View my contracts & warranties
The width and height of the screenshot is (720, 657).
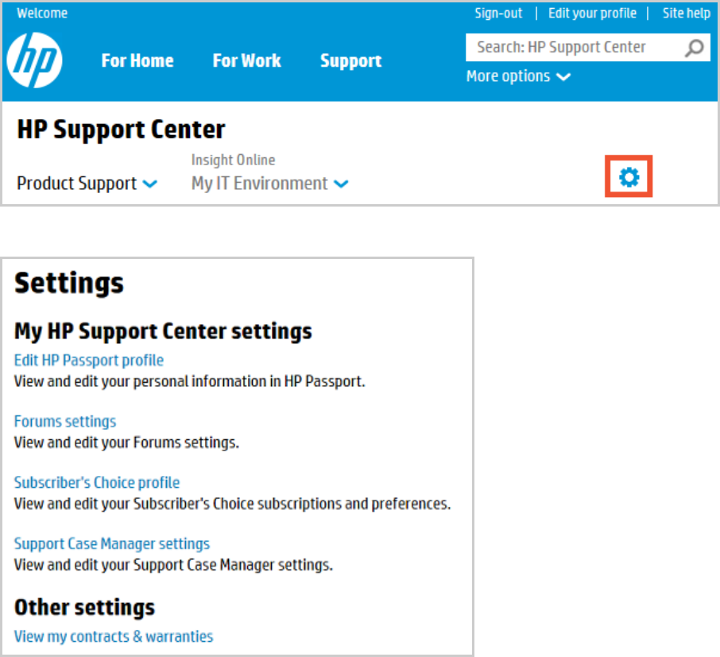(x=114, y=636)
